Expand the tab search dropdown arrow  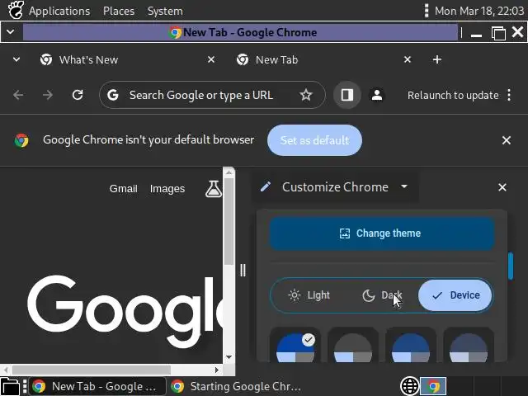coord(16,60)
